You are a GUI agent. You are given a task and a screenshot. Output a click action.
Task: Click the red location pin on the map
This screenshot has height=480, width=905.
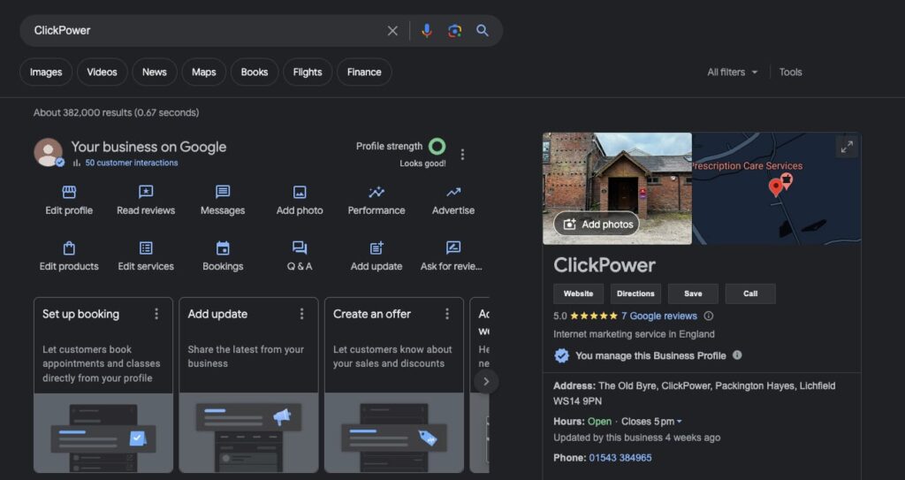click(776, 187)
